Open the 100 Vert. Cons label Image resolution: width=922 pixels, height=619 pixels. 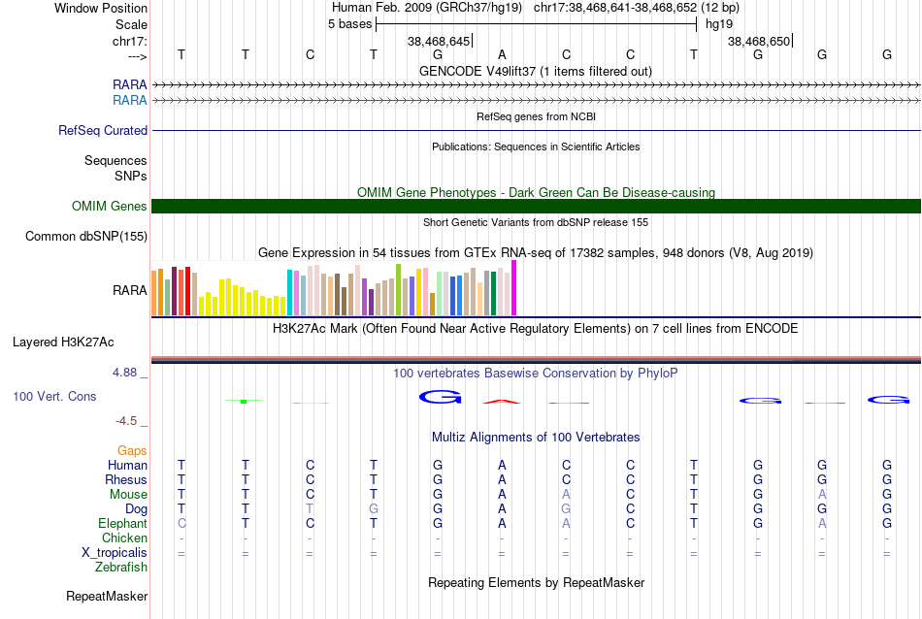(x=54, y=396)
